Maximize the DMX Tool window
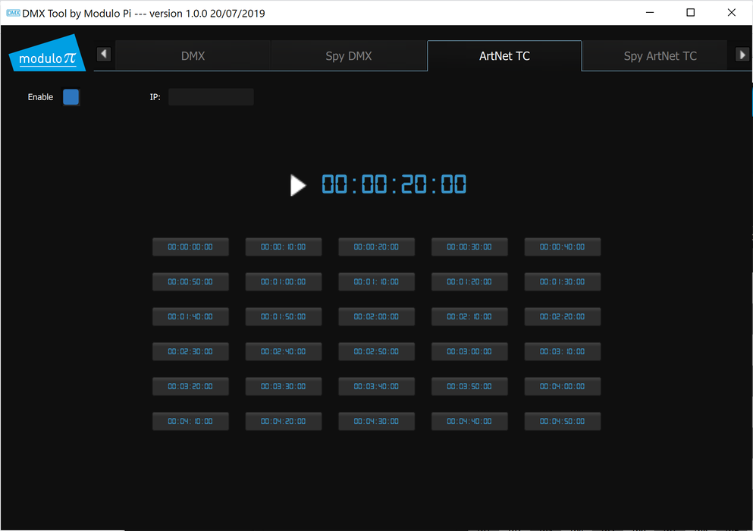This screenshot has width=753, height=531. click(x=691, y=12)
